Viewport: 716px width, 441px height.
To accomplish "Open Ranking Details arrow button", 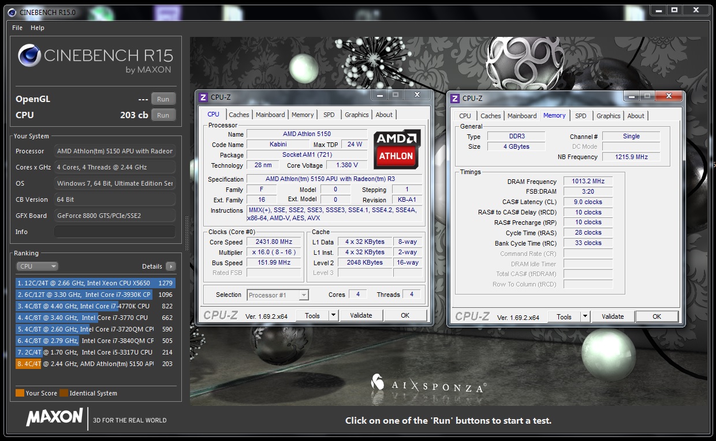I will pos(170,266).
